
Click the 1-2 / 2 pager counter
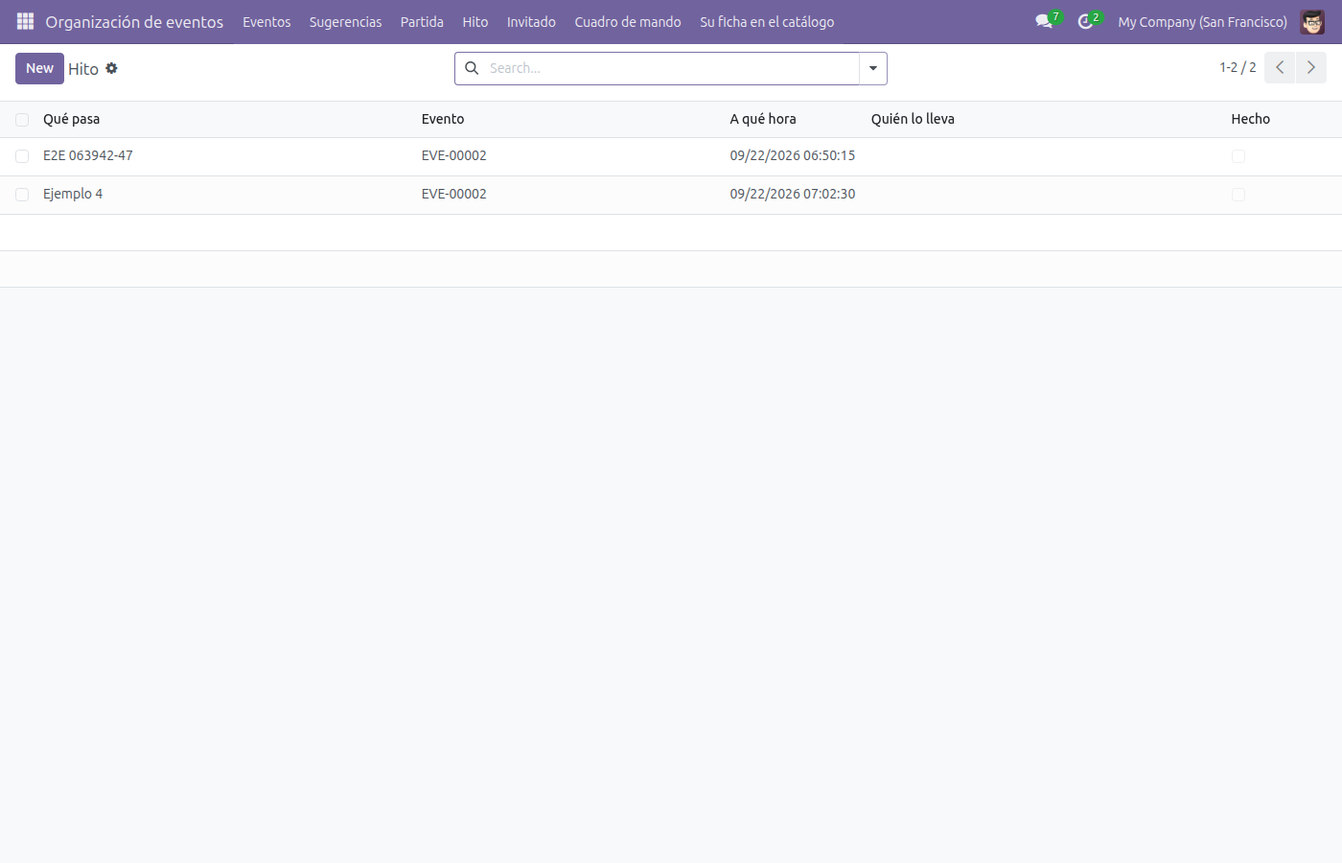click(1238, 67)
